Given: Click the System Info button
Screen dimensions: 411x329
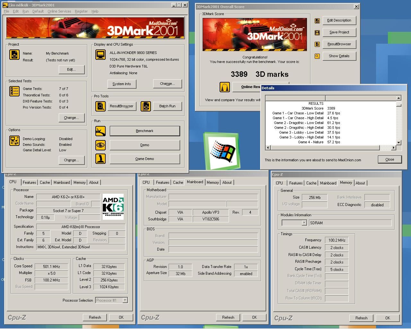Looking at the screenshot, I should pyautogui.click(x=122, y=84).
